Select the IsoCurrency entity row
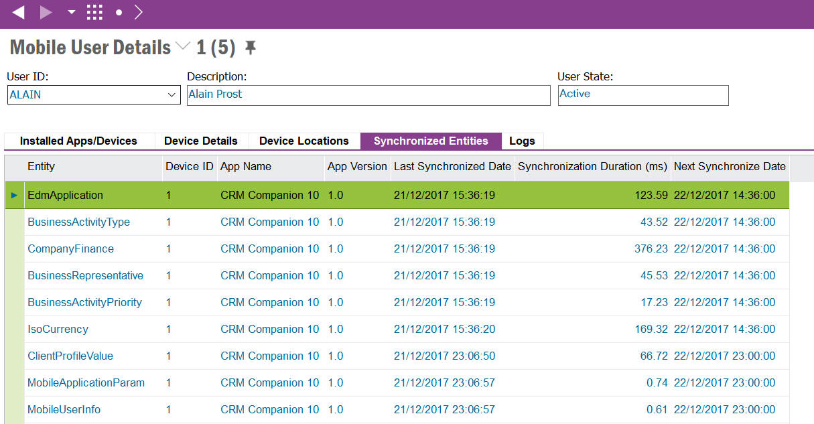Image resolution: width=814 pixels, height=424 pixels. (58, 329)
